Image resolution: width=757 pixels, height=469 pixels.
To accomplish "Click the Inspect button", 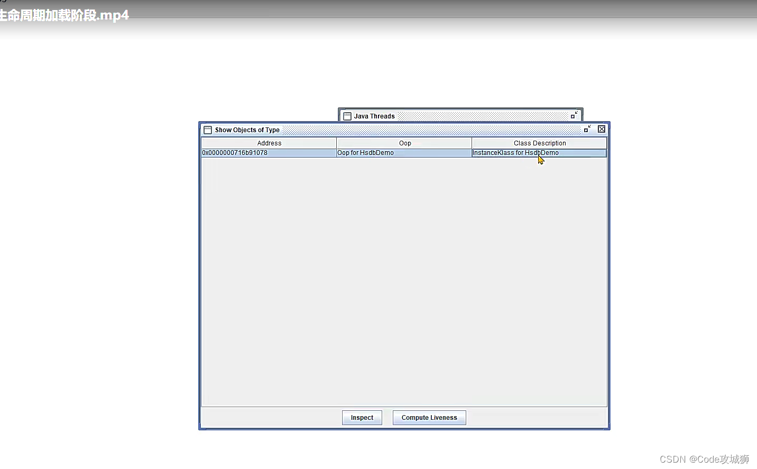I will pos(362,418).
